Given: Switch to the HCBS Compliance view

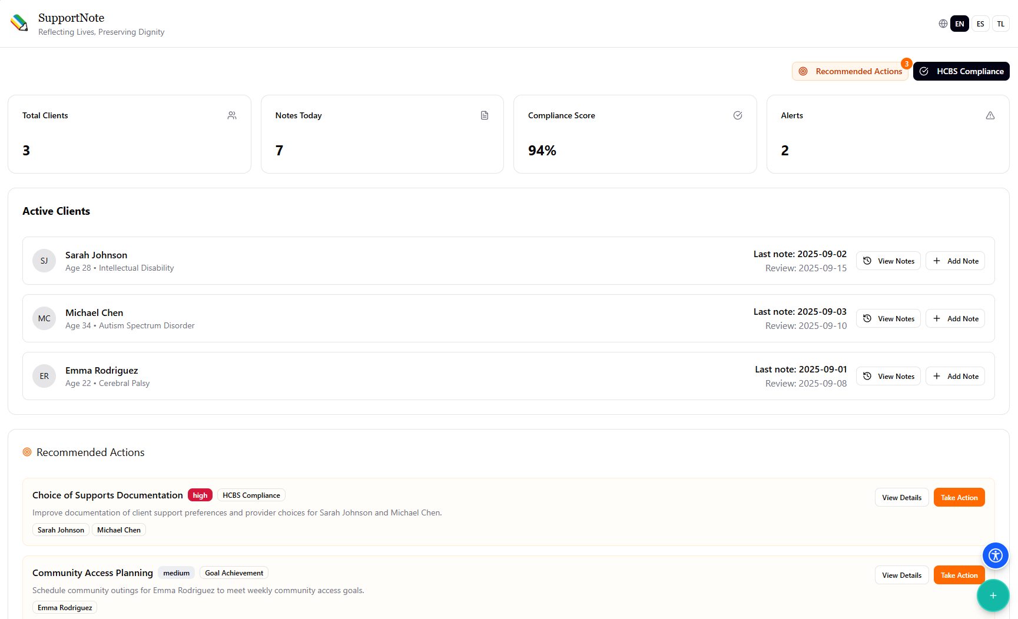Looking at the screenshot, I should coord(961,71).
